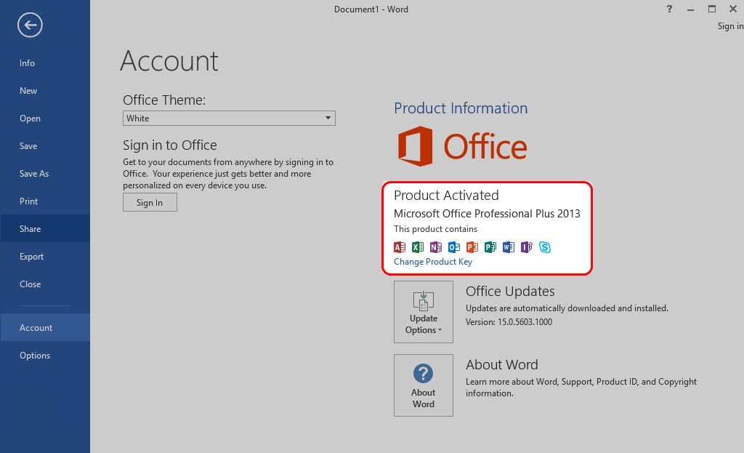Click the "Office Theme:" label

(x=164, y=100)
